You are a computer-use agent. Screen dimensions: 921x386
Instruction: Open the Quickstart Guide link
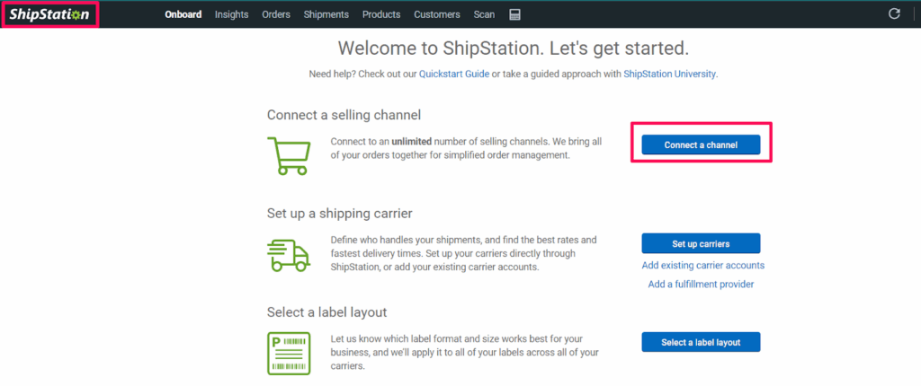point(454,74)
